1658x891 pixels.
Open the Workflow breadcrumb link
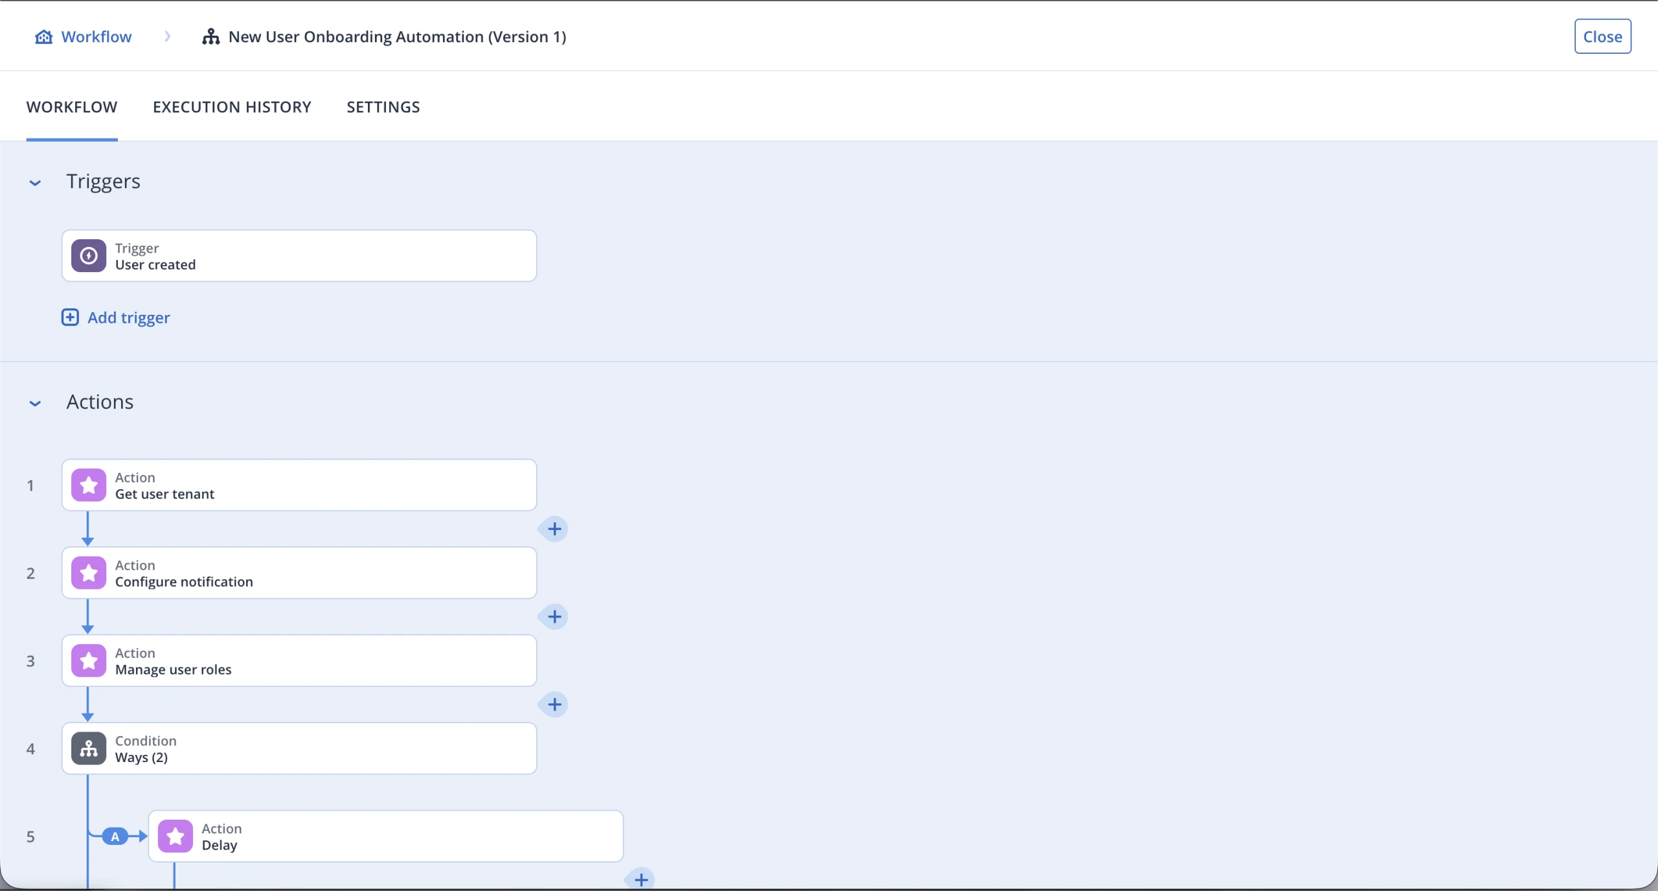pos(96,37)
